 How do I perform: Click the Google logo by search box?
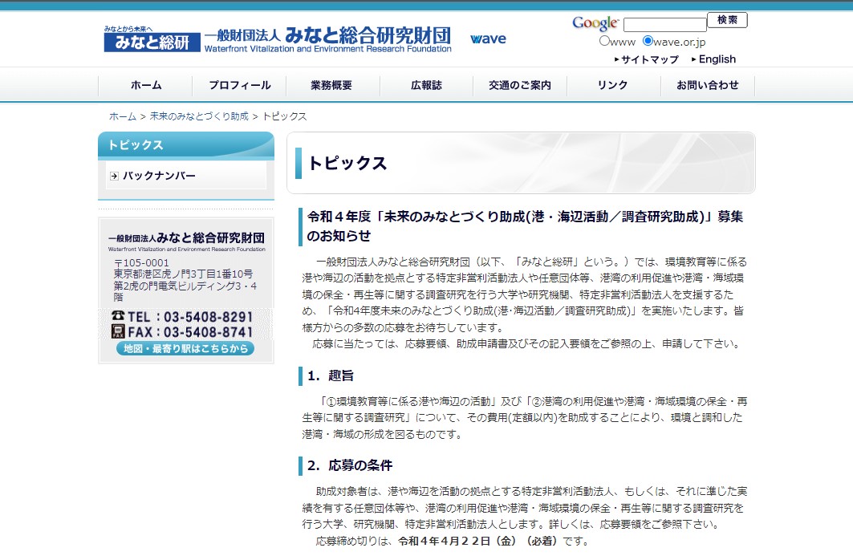pyautogui.click(x=595, y=23)
